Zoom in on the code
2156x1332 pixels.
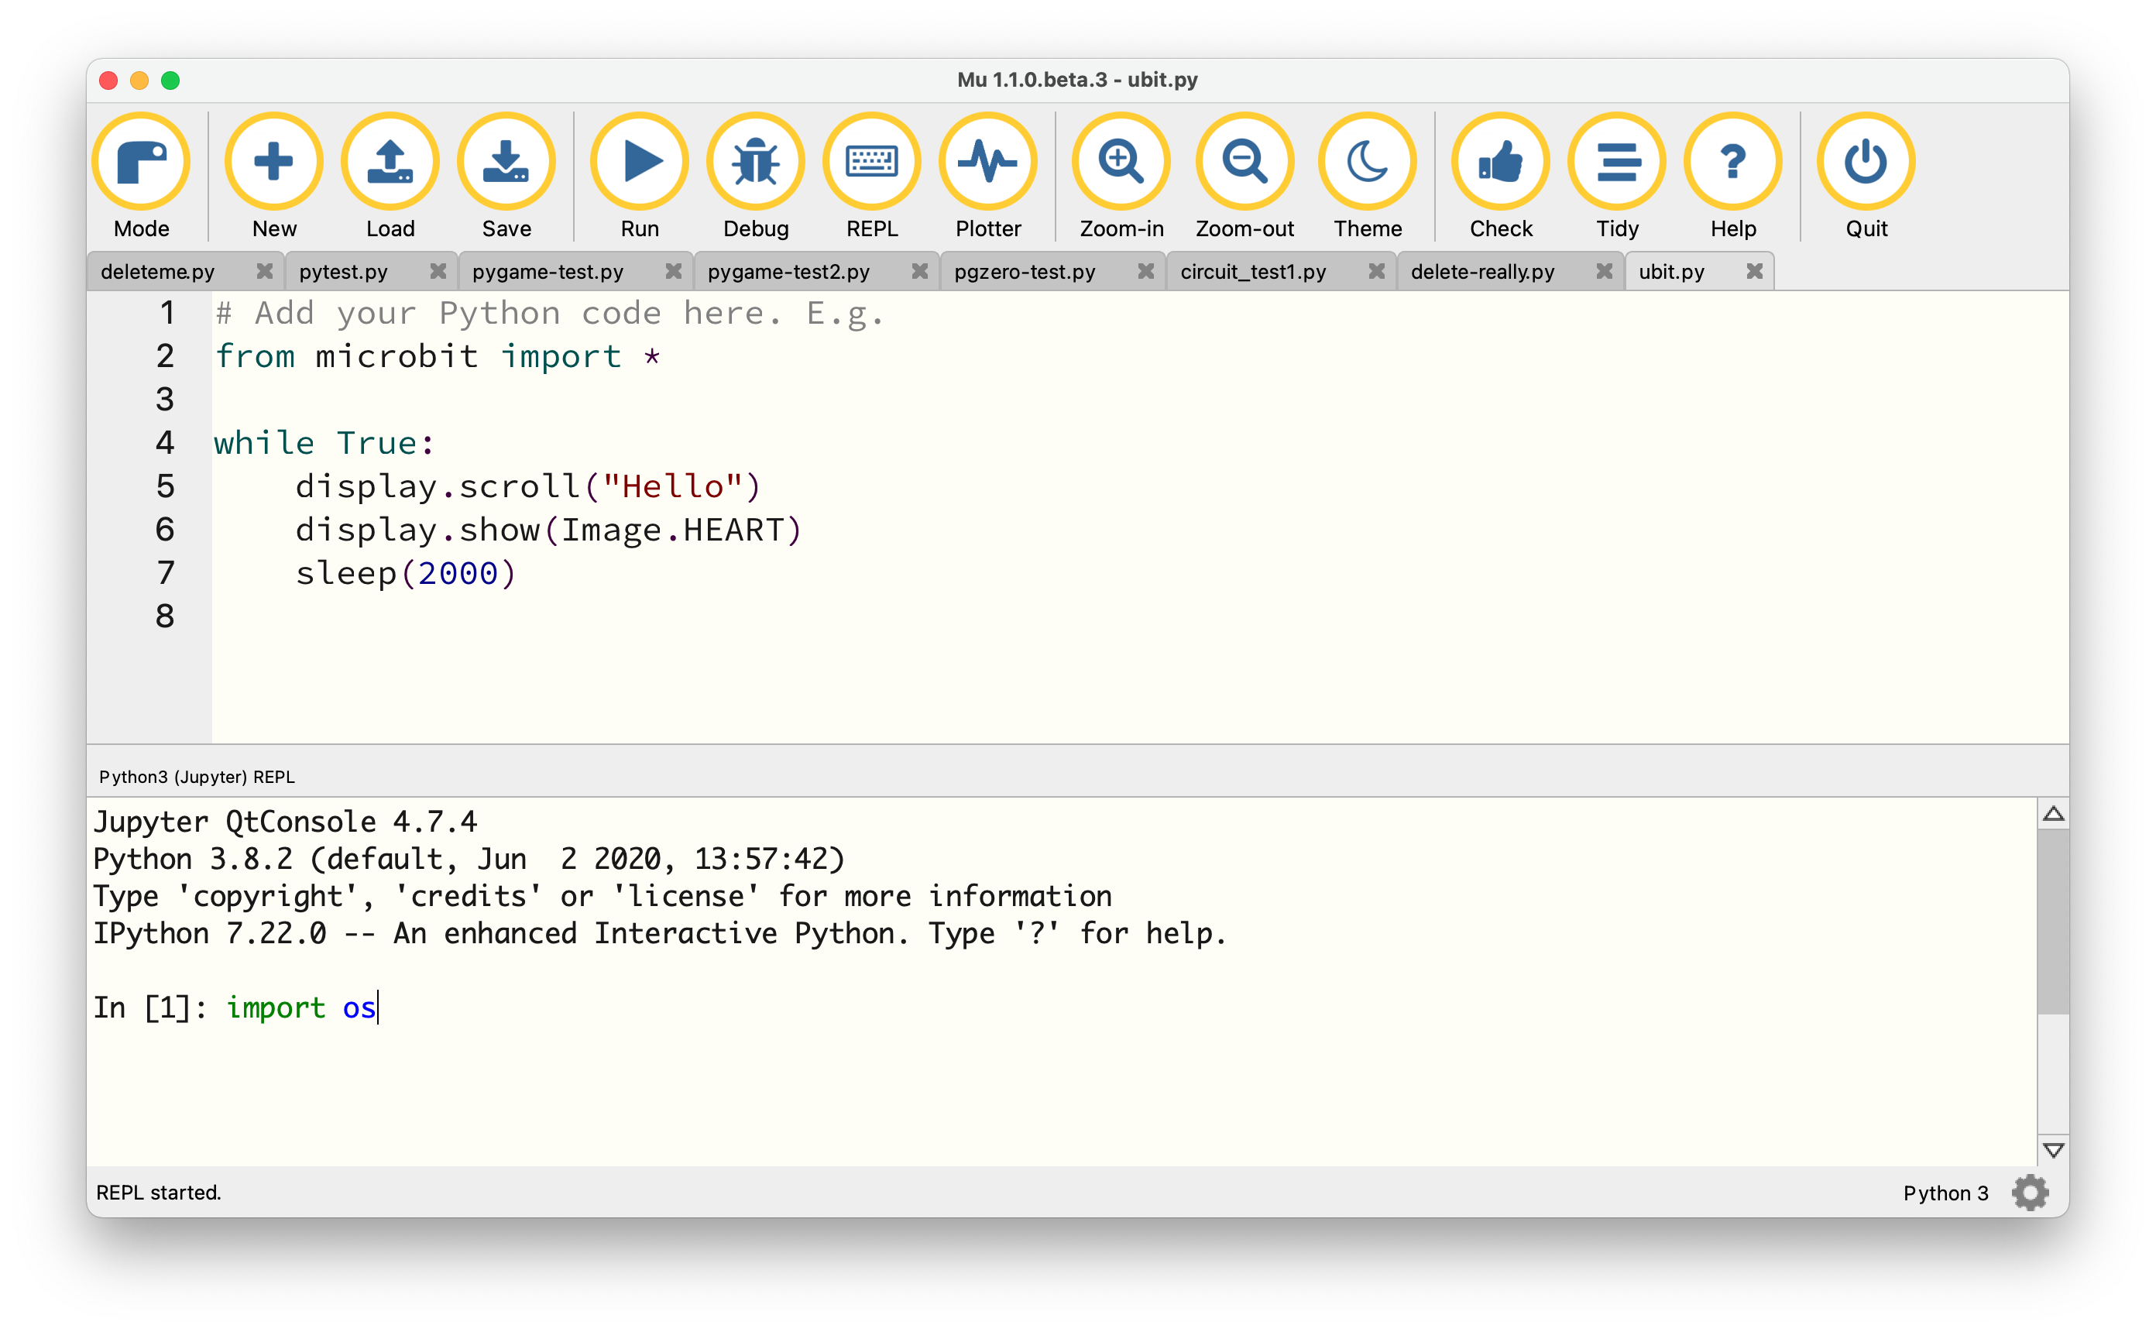(x=1121, y=162)
